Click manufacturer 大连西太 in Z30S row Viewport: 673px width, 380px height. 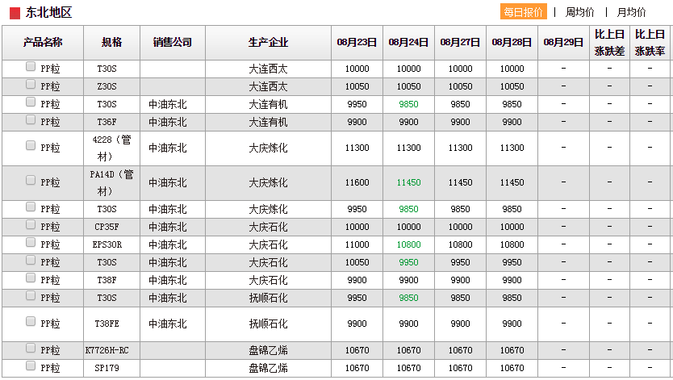tap(268, 86)
